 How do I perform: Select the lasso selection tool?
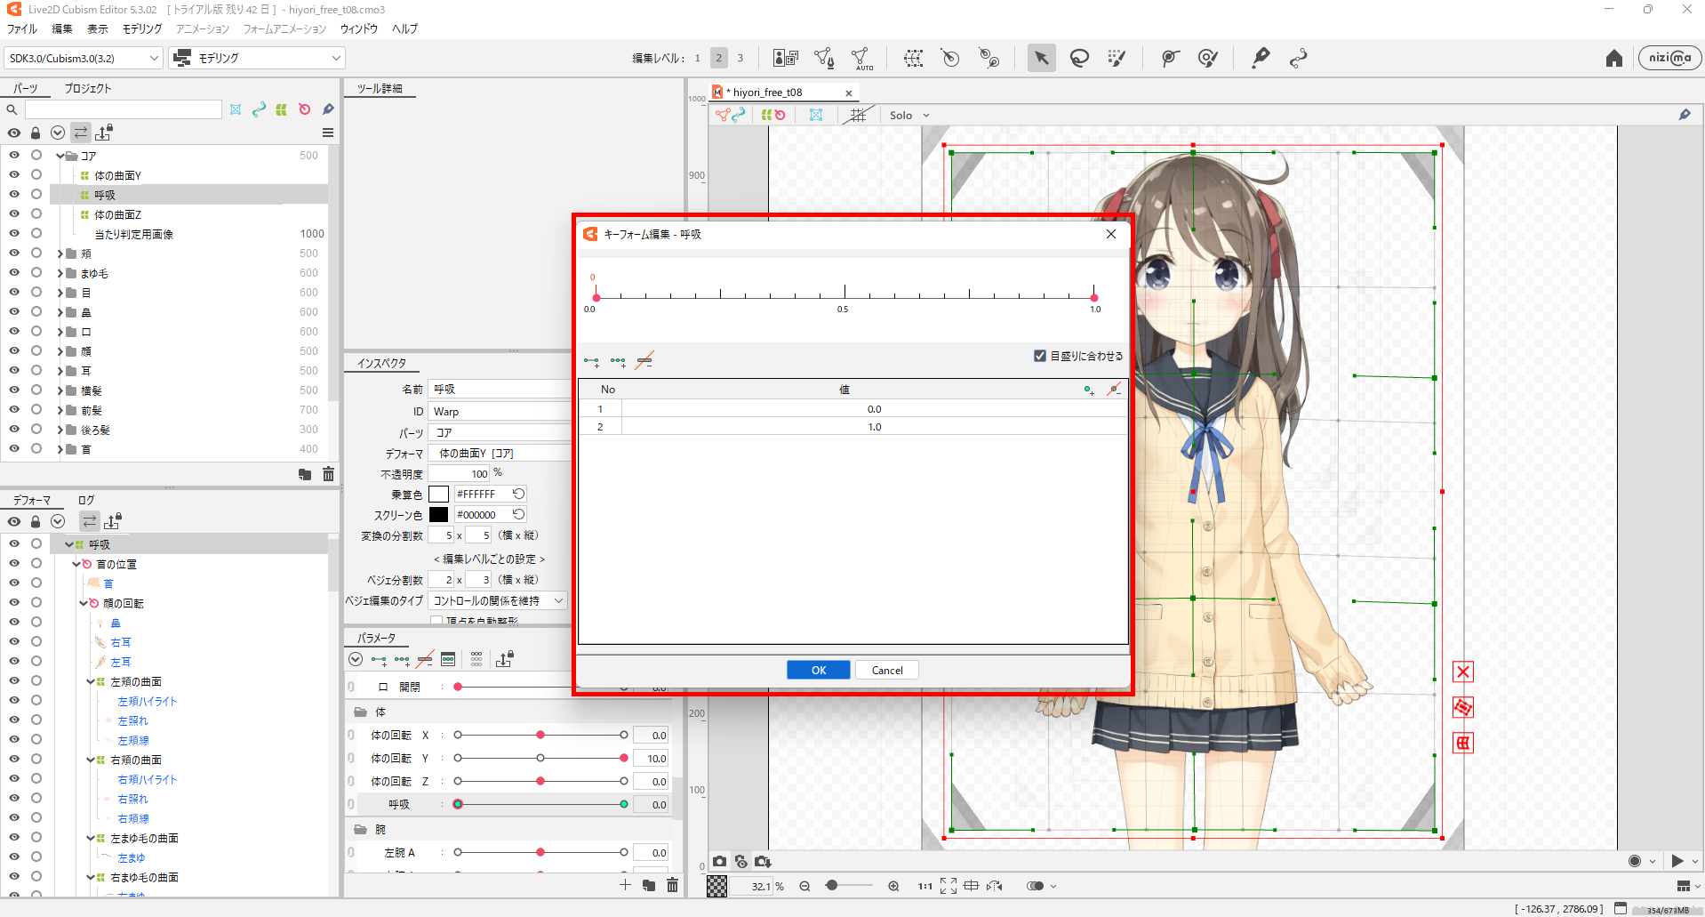click(1079, 59)
